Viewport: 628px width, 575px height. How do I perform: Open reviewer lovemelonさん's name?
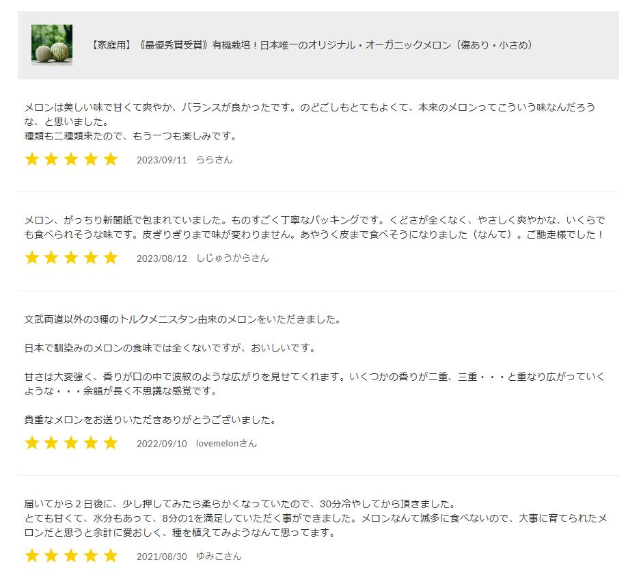[x=226, y=444]
